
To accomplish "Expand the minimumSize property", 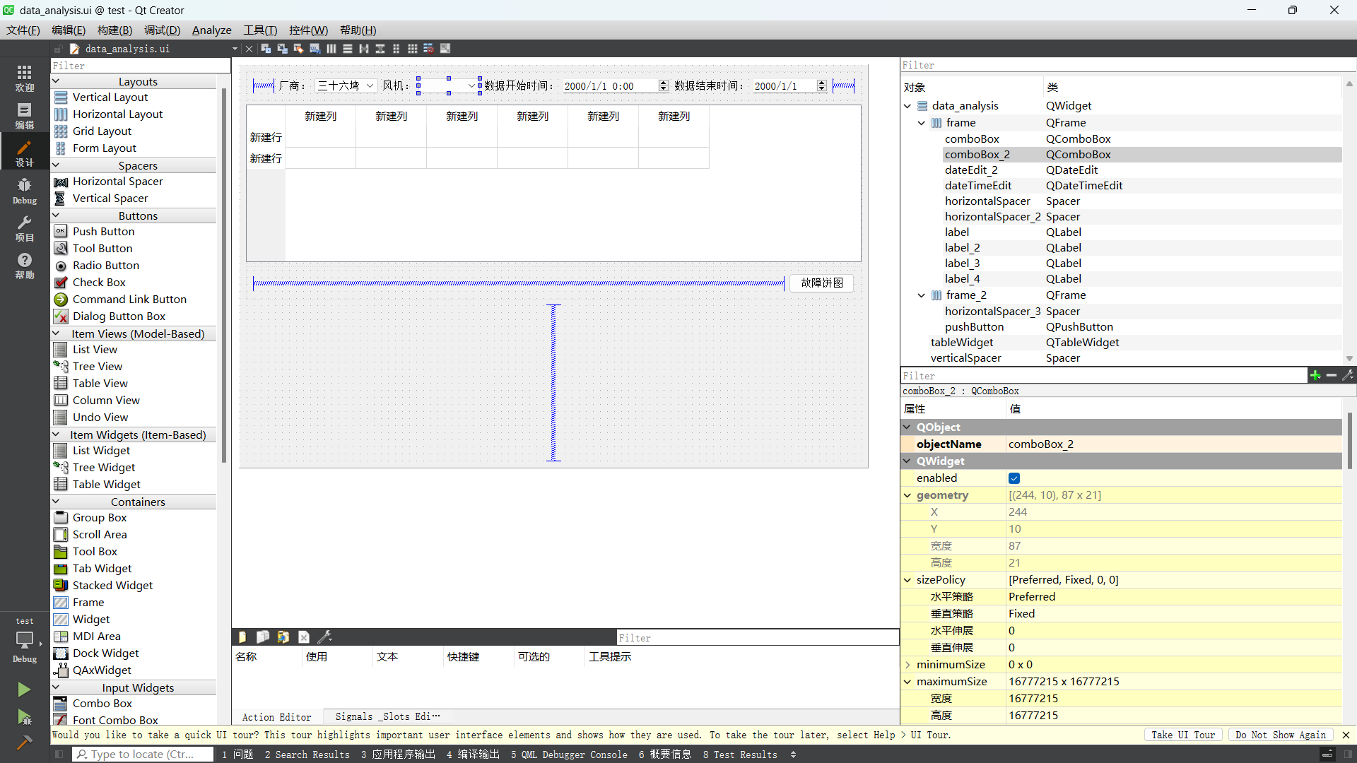I will coord(907,665).
